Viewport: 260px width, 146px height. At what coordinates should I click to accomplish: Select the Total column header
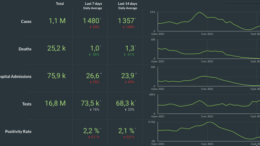pyautogui.click(x=60, y=4)
